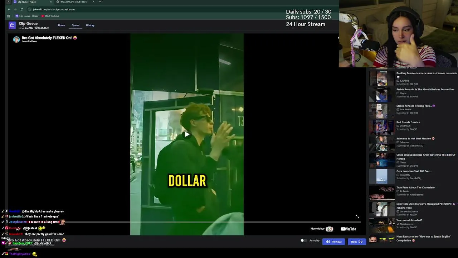The width and height of the screenshot is (458, 258).
Task: Click the Curious Enchanter channel name
Action: point(409,212)
